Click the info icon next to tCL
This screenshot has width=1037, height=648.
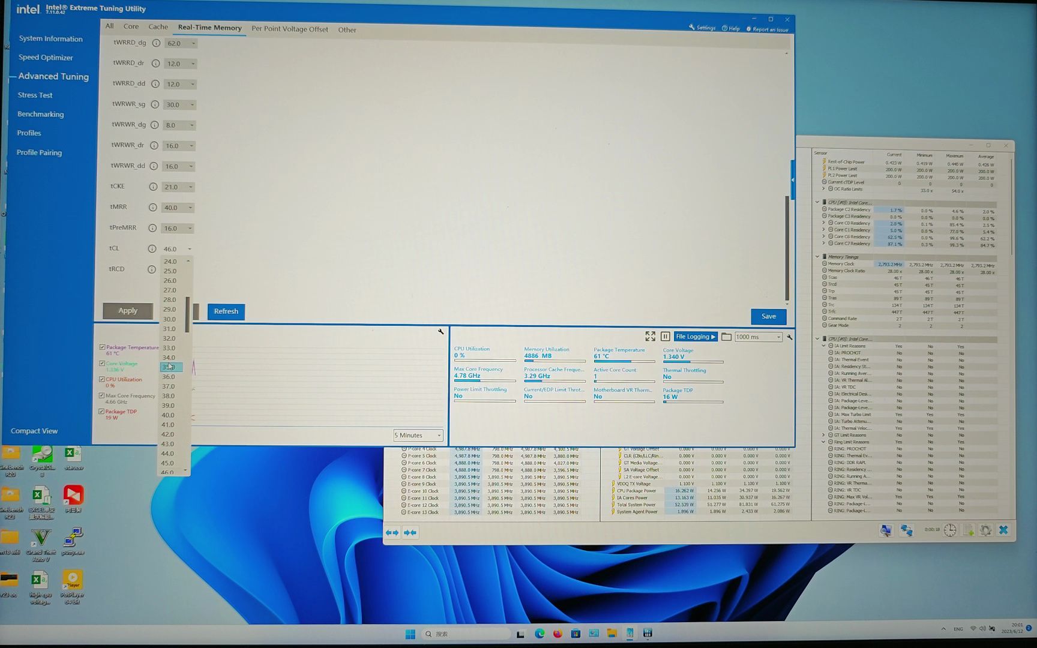[x=152, y=248]
